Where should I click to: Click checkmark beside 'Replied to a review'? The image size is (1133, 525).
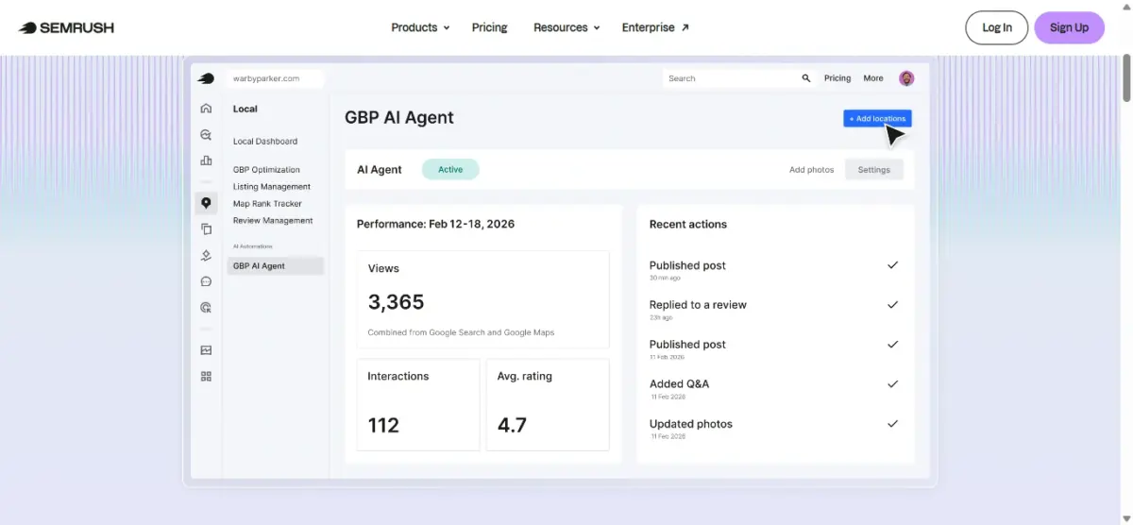point(892,305)
